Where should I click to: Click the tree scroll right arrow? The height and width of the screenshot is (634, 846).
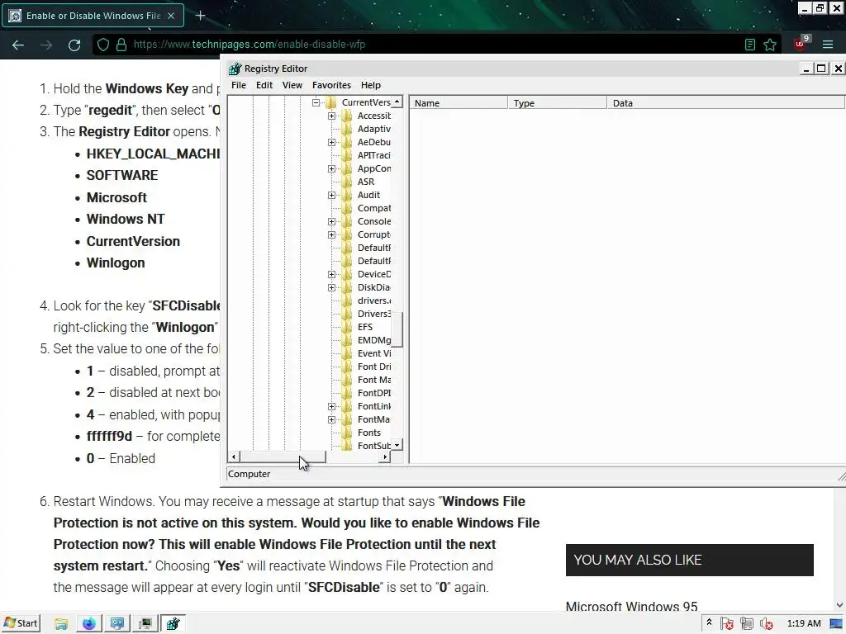[x=385, y=457]
